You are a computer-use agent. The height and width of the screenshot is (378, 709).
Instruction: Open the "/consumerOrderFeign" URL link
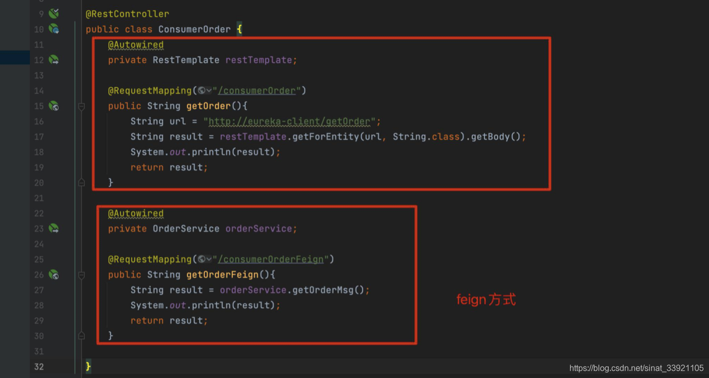click(x=271, y=259)
